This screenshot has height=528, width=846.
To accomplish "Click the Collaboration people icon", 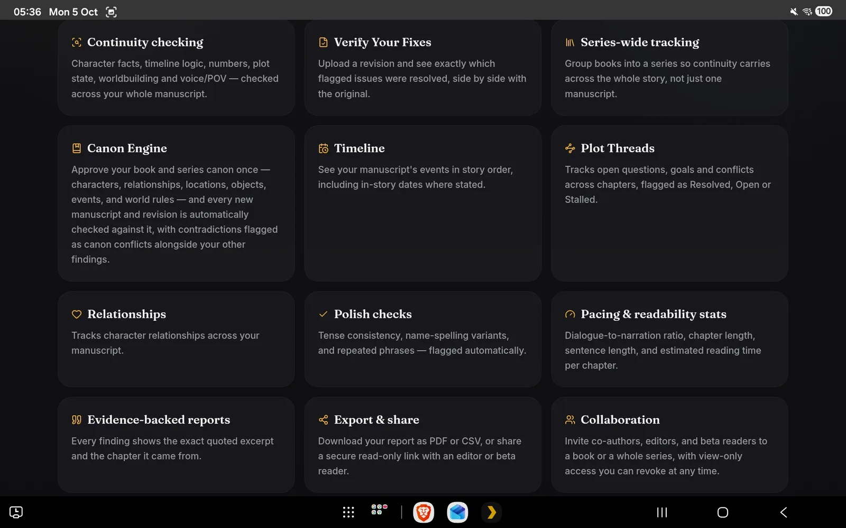I will click(570, 420).
